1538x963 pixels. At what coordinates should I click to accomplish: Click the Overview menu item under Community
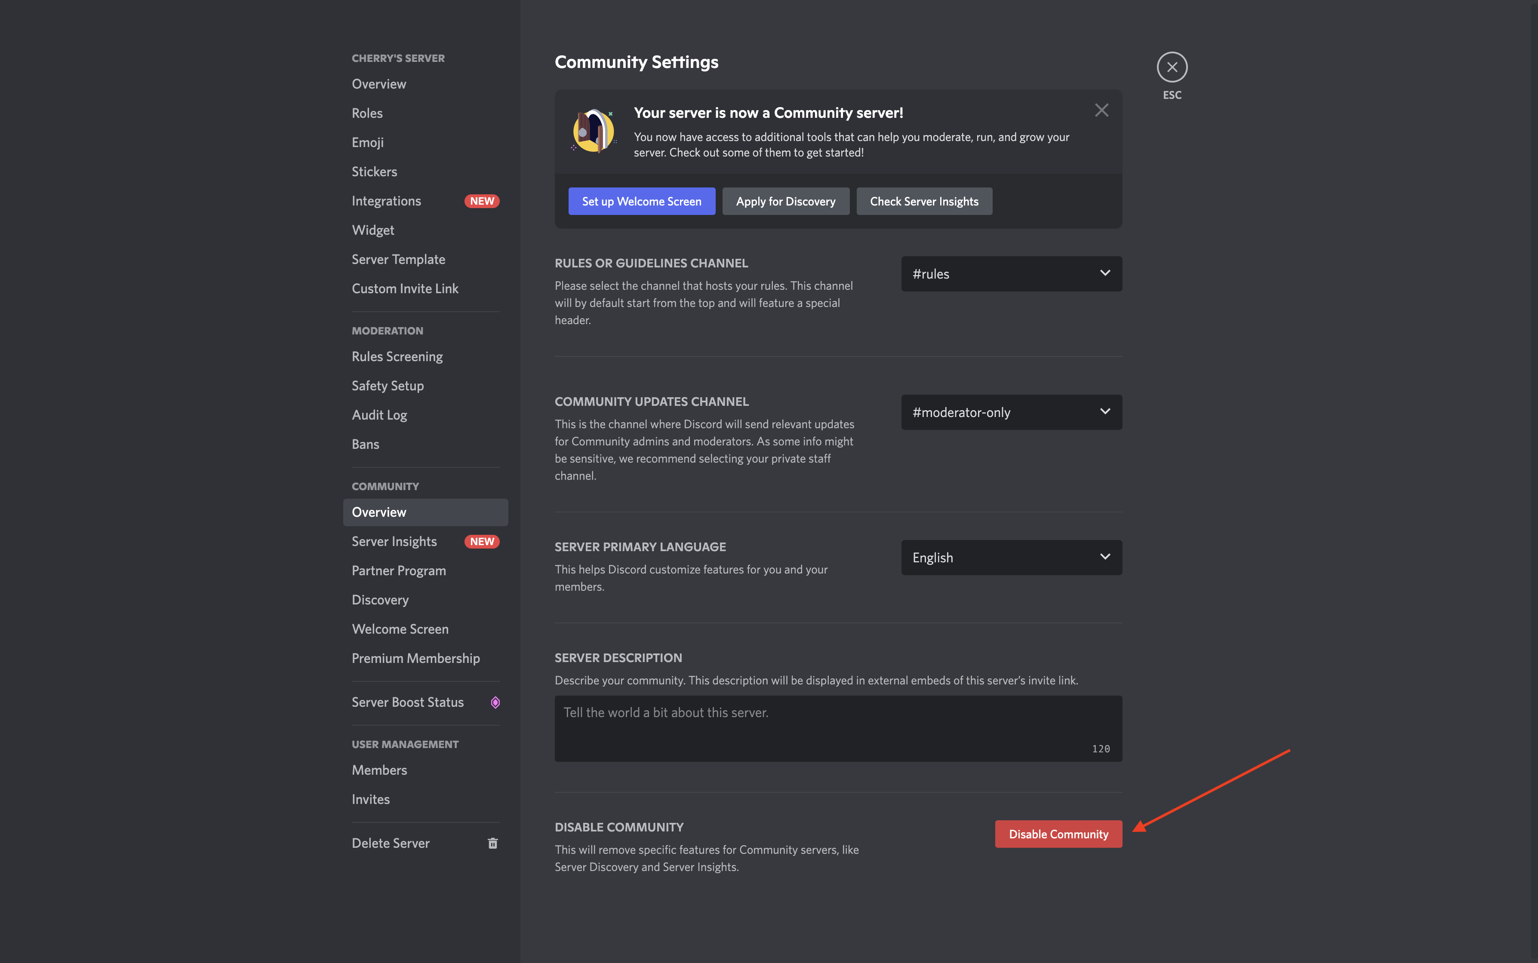point(378,512)
